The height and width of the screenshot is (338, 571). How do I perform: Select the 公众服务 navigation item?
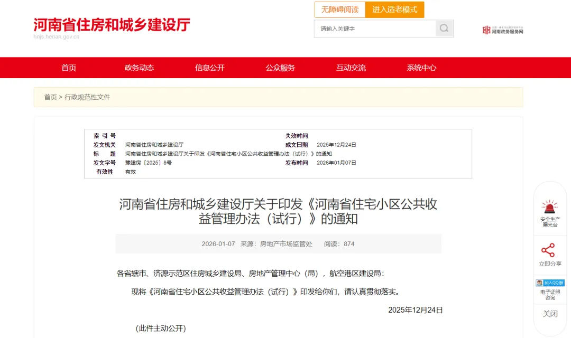tap(281, 68)
